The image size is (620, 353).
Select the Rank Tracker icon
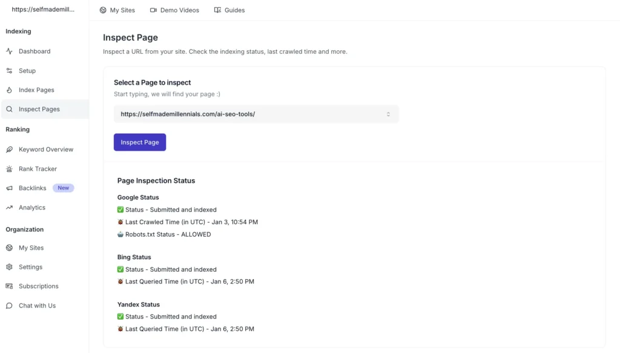tap(11, 168)
